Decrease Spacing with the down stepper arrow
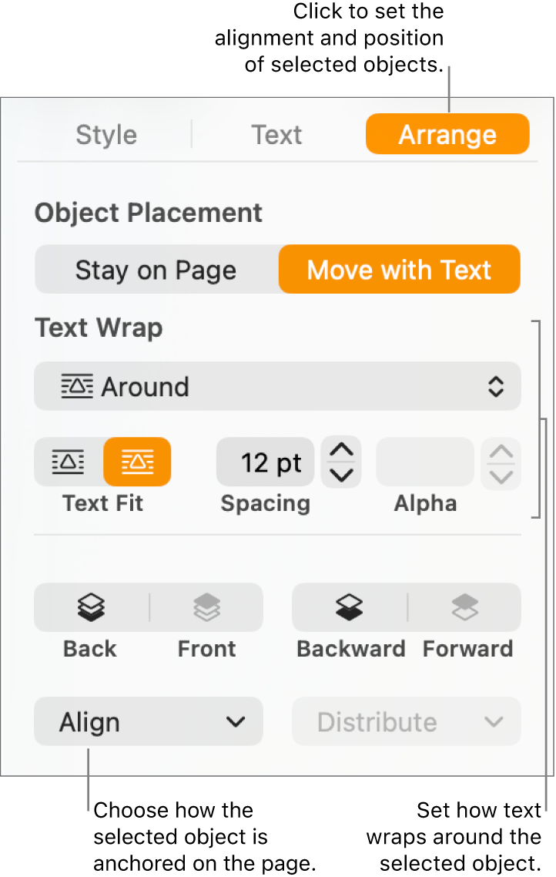The width and height of the screenshot is (556, 877). (x=340, y=475)
